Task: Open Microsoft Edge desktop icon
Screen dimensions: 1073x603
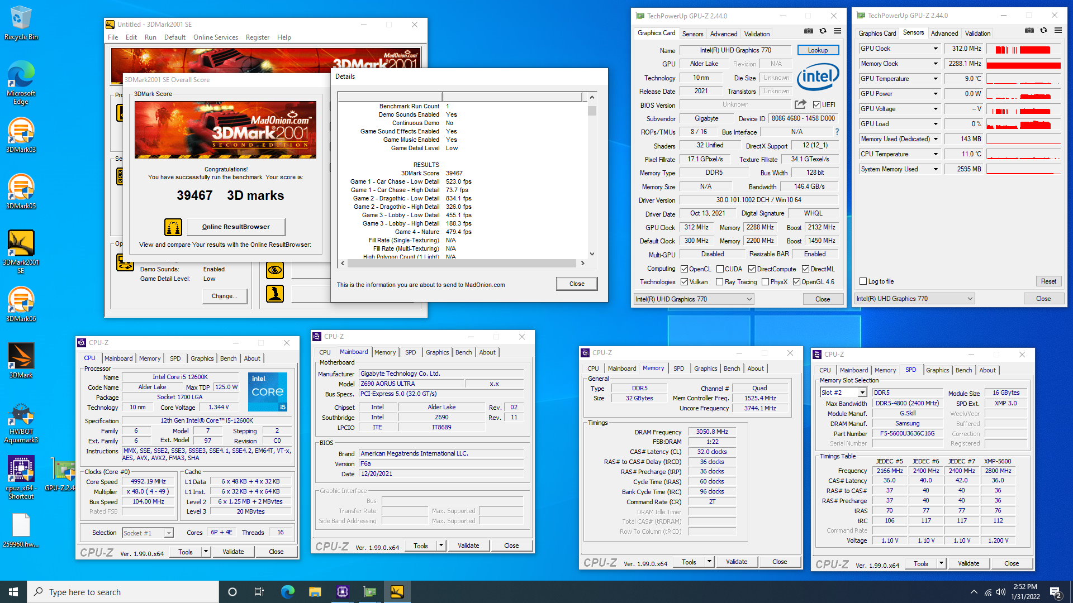Action: pyautogui.click(x=21, y=83)
